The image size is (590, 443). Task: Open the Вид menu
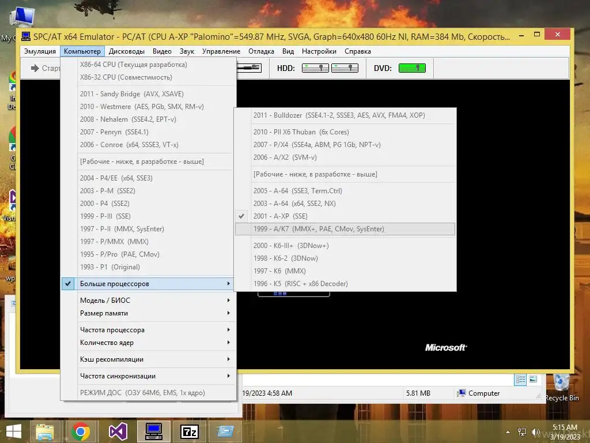pos(288,51)
